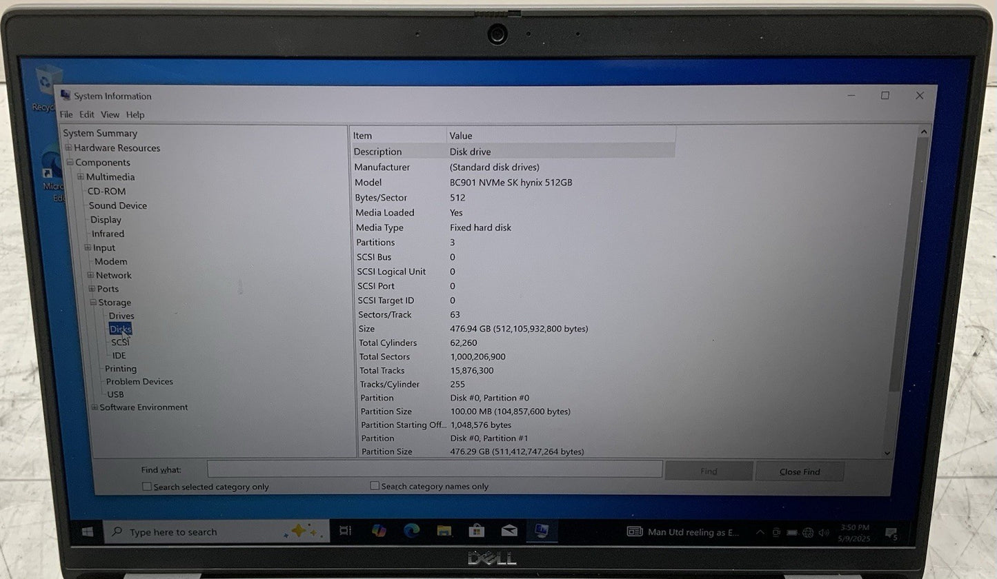Click the Close Find button

800,471
